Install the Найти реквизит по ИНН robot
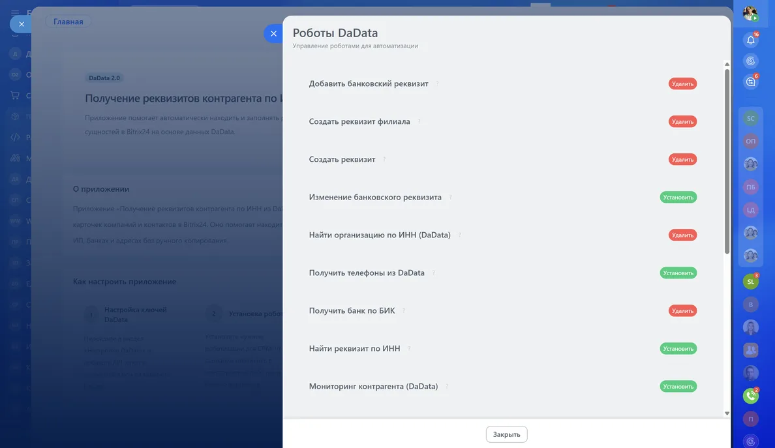 click(x=678, y=348)
